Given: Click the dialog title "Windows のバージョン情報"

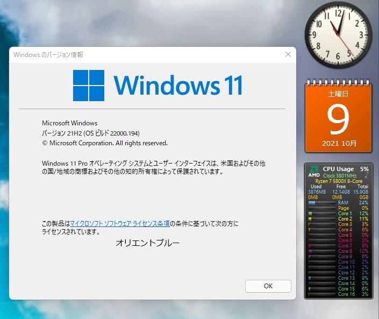Looking at the screenshot, I should pos(48,55).
